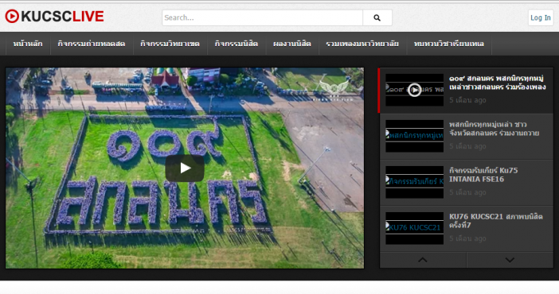559x294 pixels.
Task: Click the KUCSCLIVE logo
Action: 54,17
